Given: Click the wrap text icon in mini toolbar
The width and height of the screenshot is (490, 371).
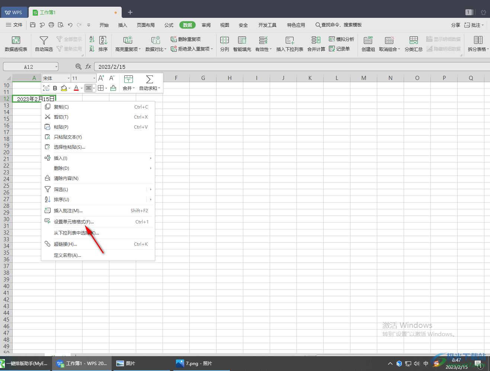Looking at the screenshot, I should click(46, 88).
